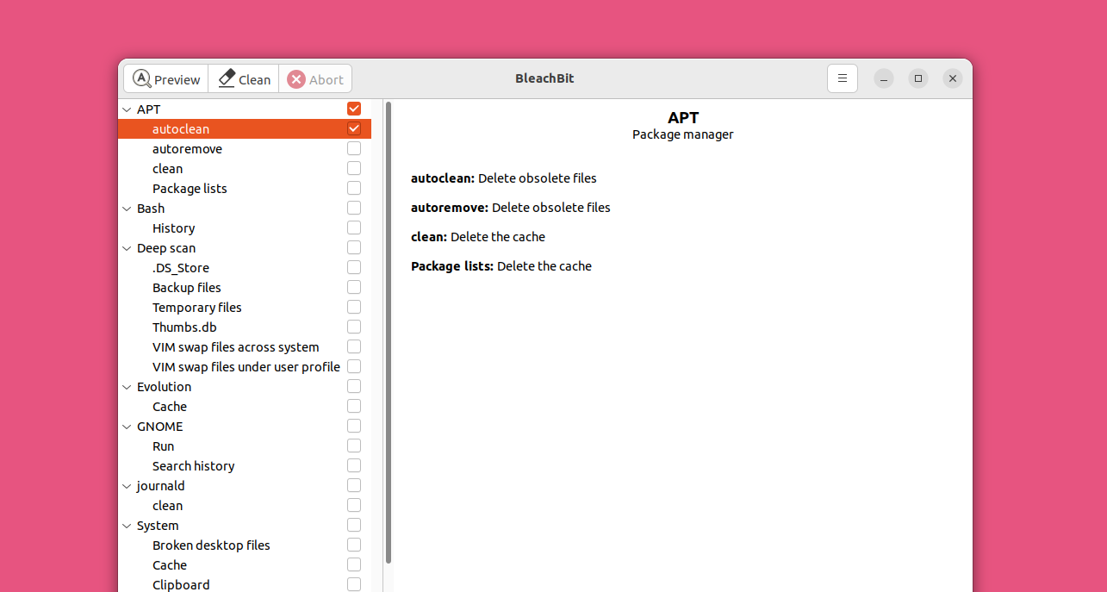This screenshot has width=1107, height=592.
Task: Collapse the Deep scan group
Action: [127, 248]
